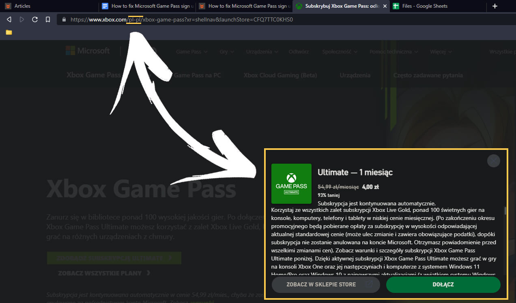Open a new tab with plus button

point(494,6)
